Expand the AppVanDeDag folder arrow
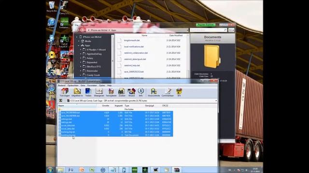The width and height of the screenshot is (309, 173). [x=81, y=54]
